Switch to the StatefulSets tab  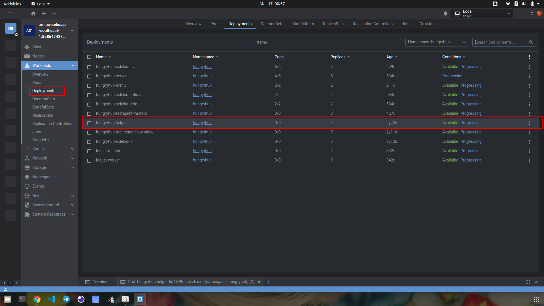[303, 24]
